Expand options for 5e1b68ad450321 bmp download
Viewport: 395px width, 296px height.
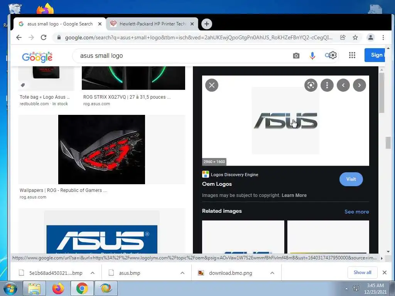click(x=93, y=273)
